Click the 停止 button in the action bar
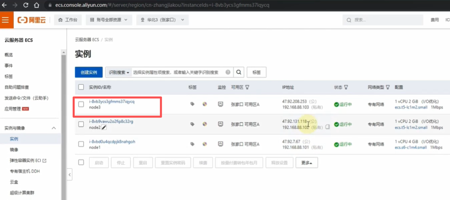This screenshot has height=200, width=450. 121,163
